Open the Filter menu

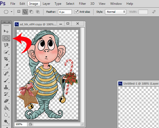click(x=83, y=4)
